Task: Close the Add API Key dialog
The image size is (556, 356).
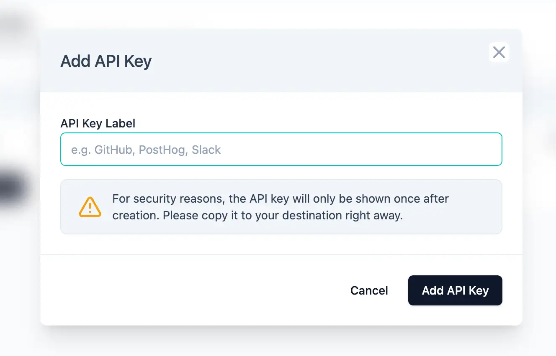Action: [499, 52]
